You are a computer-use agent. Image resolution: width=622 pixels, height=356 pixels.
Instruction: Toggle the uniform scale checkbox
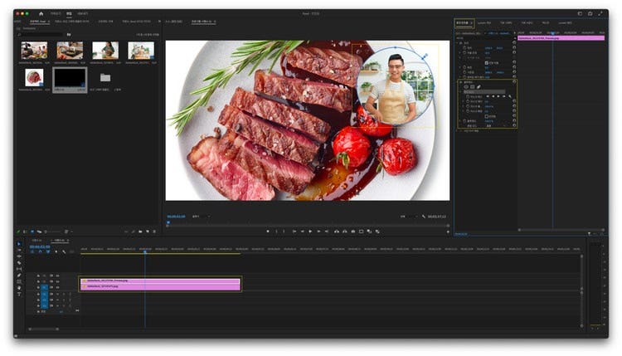[486, 63]
